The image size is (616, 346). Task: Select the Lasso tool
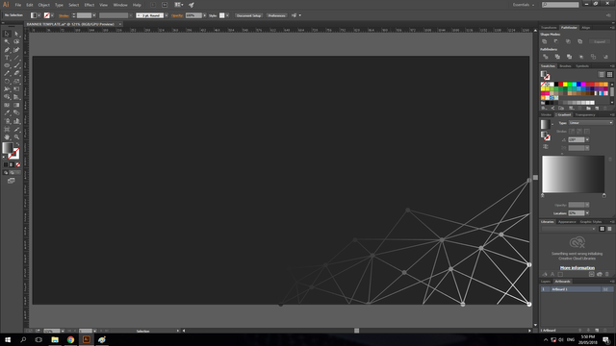pos(16,41)
